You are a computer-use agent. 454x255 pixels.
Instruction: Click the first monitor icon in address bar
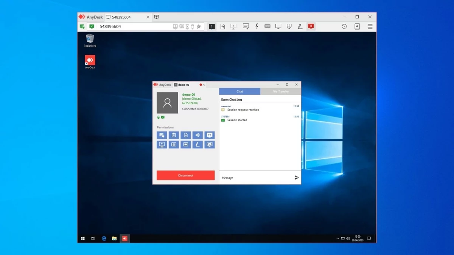click(175, 26)
